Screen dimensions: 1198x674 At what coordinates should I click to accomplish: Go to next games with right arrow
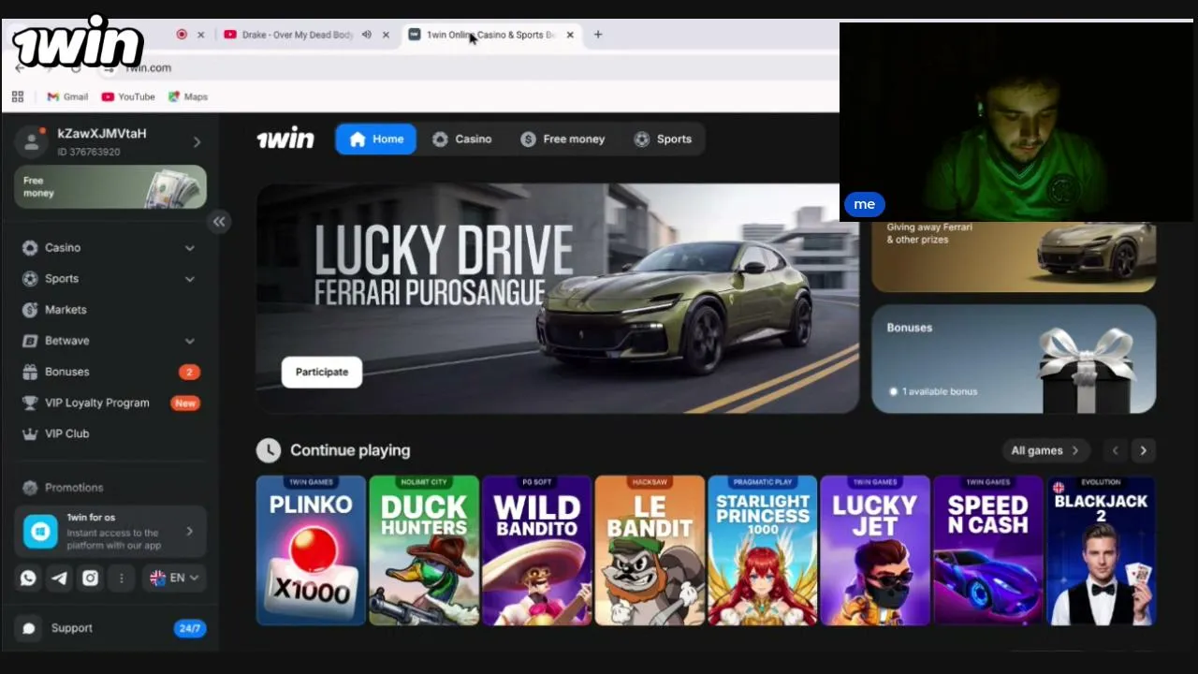click(1143, 450)
